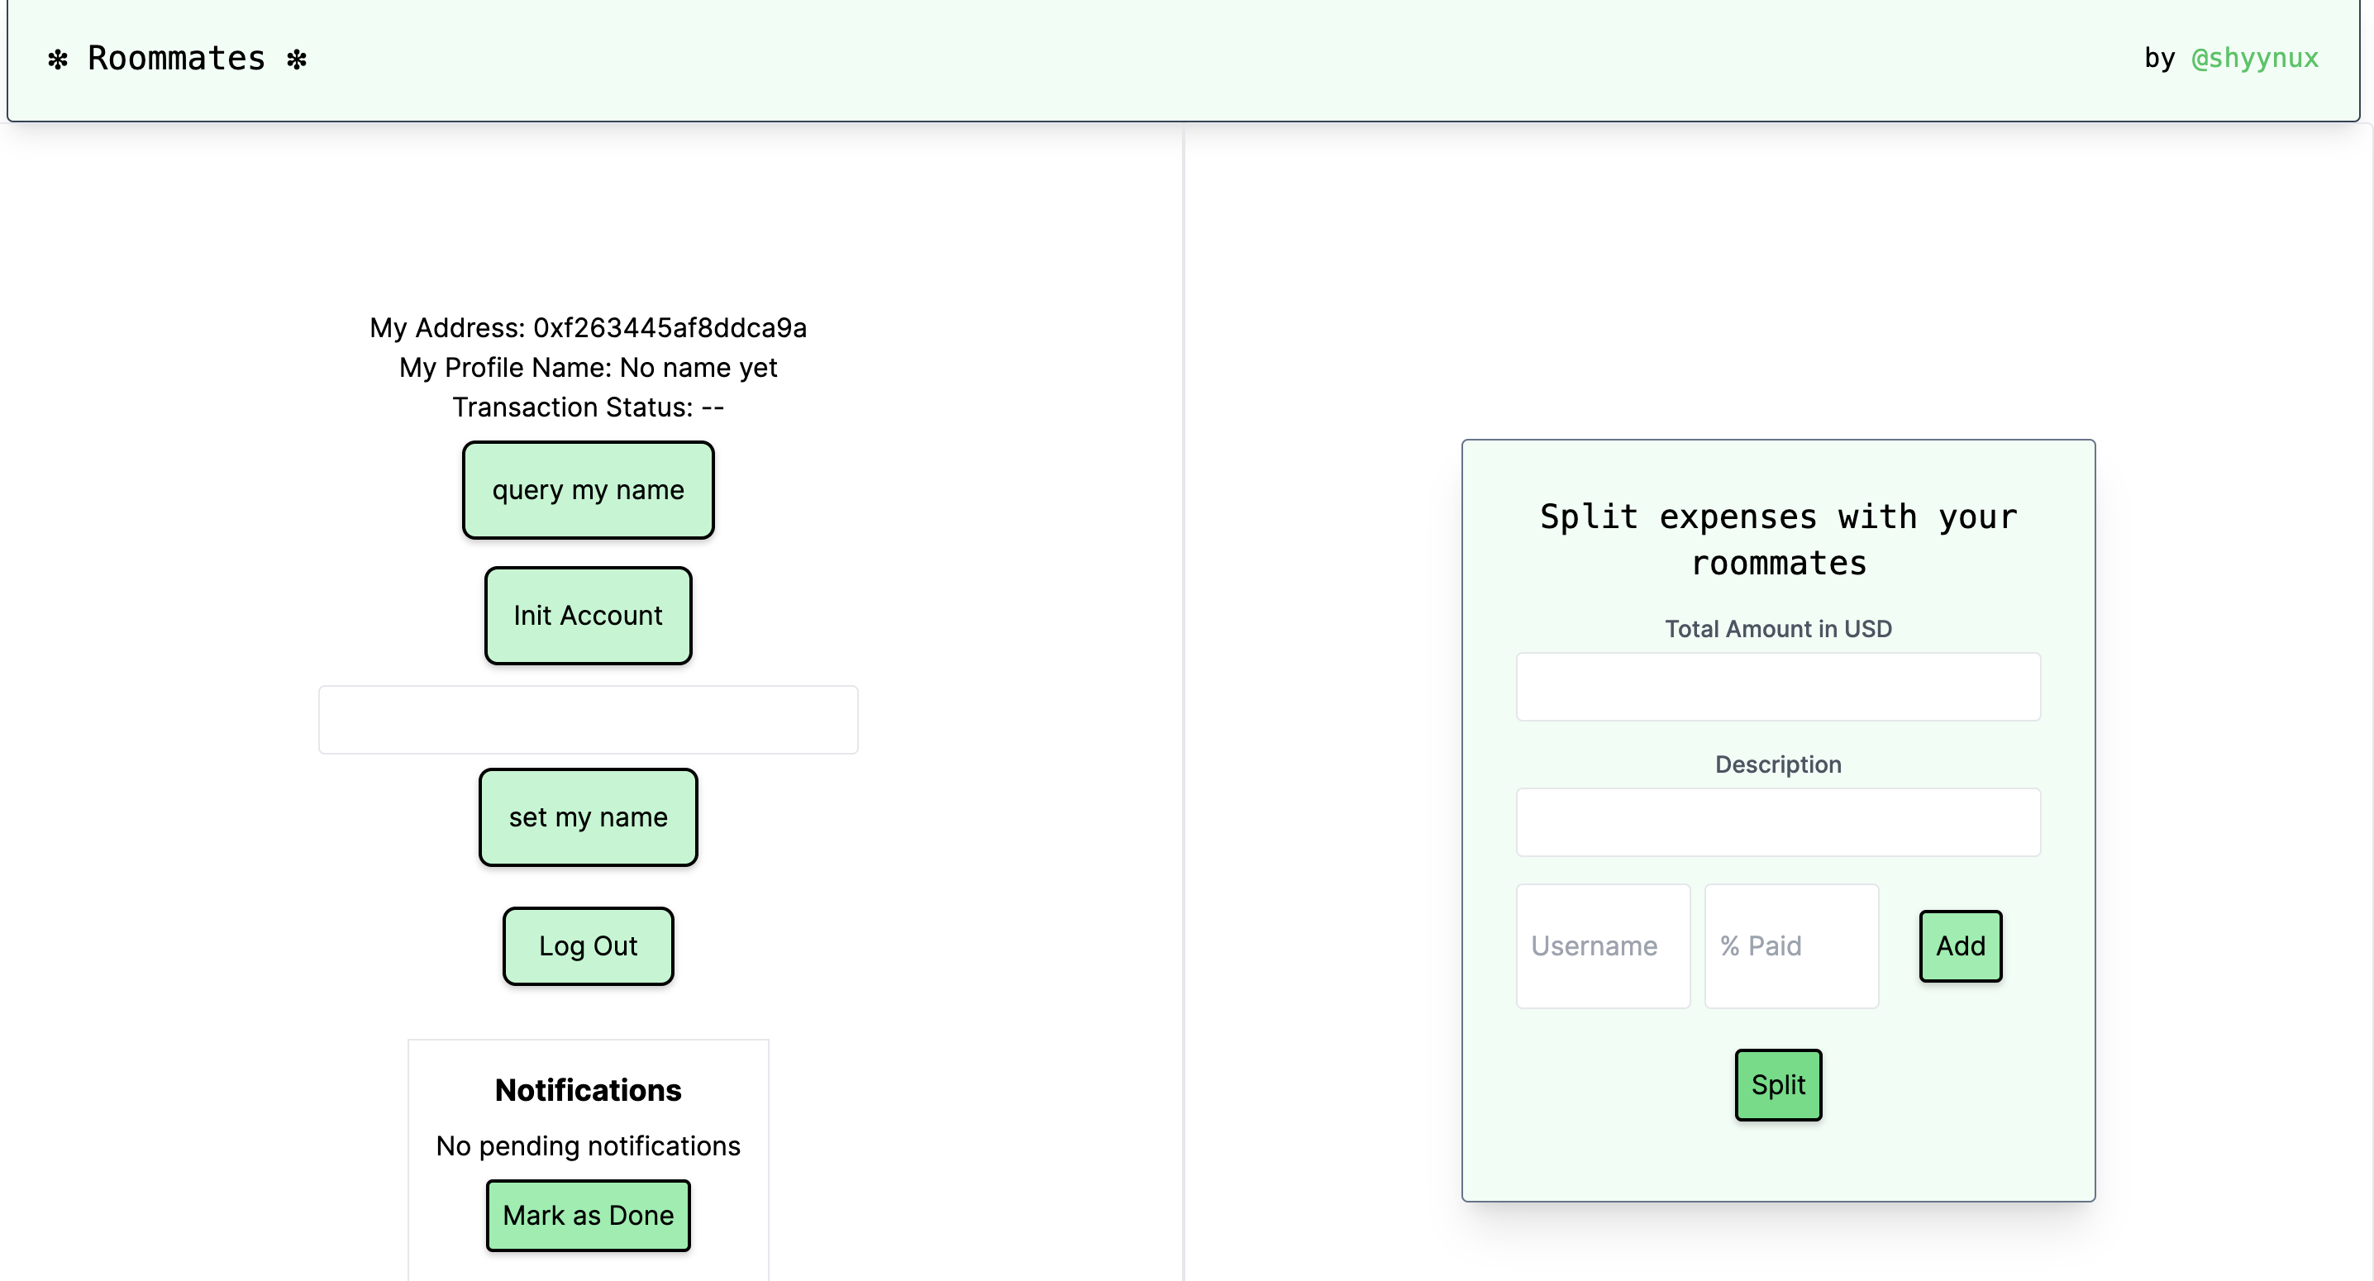Screen dimensions: 2374x1281
Task: Open the @shyynux author link
Action: pos(2254,58)
